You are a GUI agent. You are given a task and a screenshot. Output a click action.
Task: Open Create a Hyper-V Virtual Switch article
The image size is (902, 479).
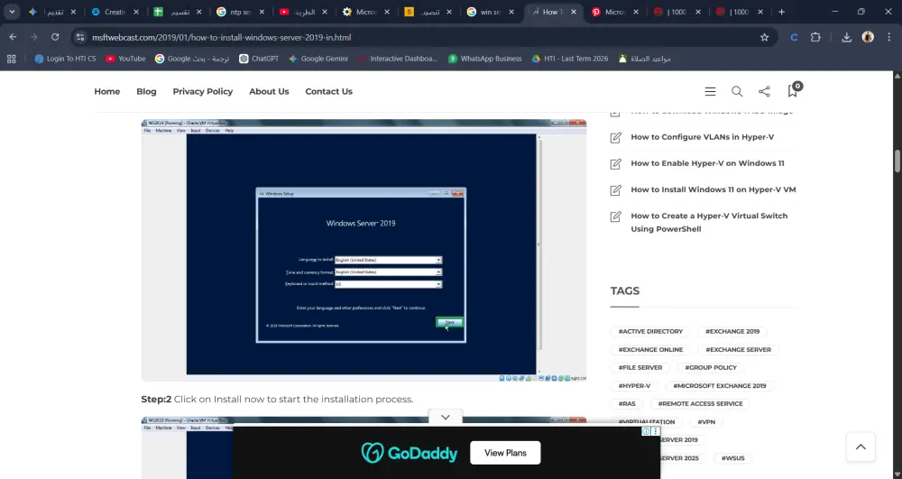[709, 222]
